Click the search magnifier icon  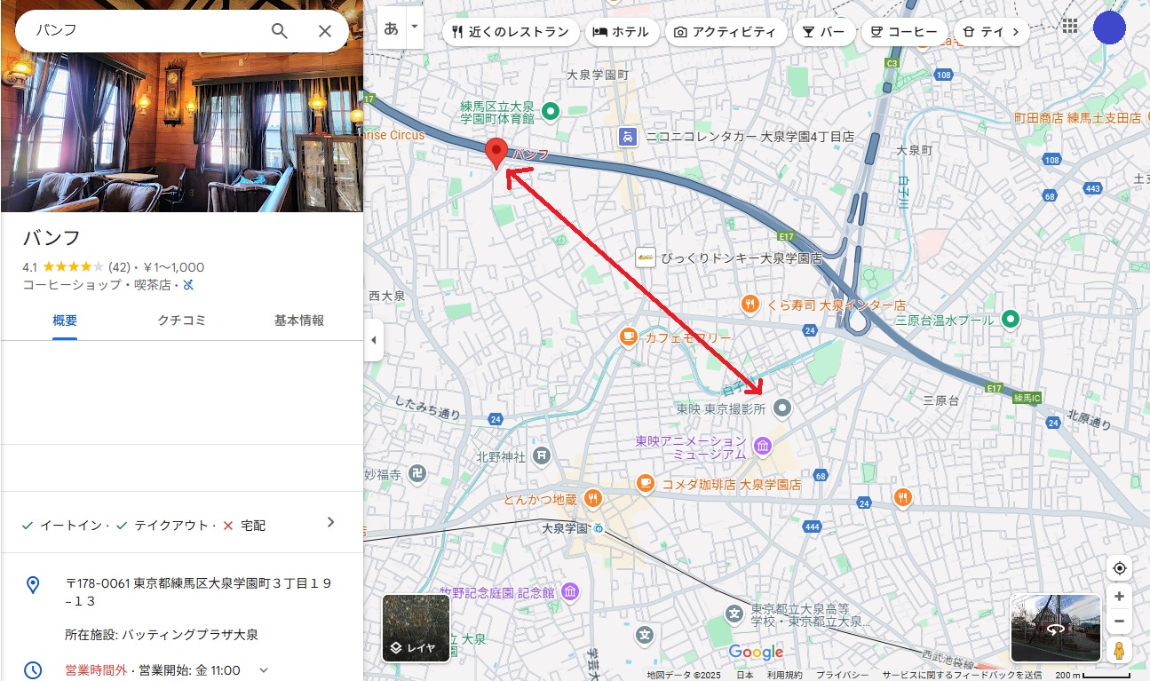tap(279, 31)
